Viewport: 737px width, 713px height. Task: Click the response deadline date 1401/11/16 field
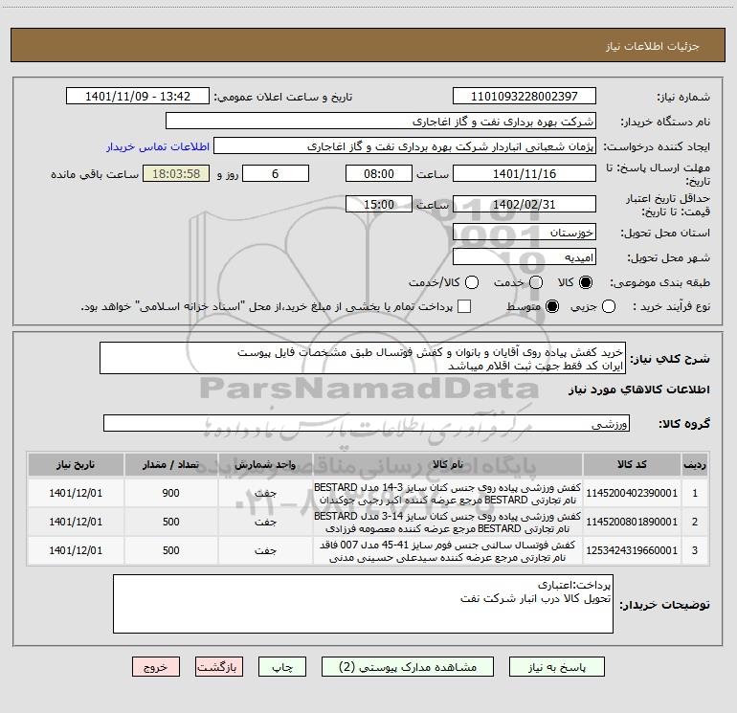(x=525, y=173)
